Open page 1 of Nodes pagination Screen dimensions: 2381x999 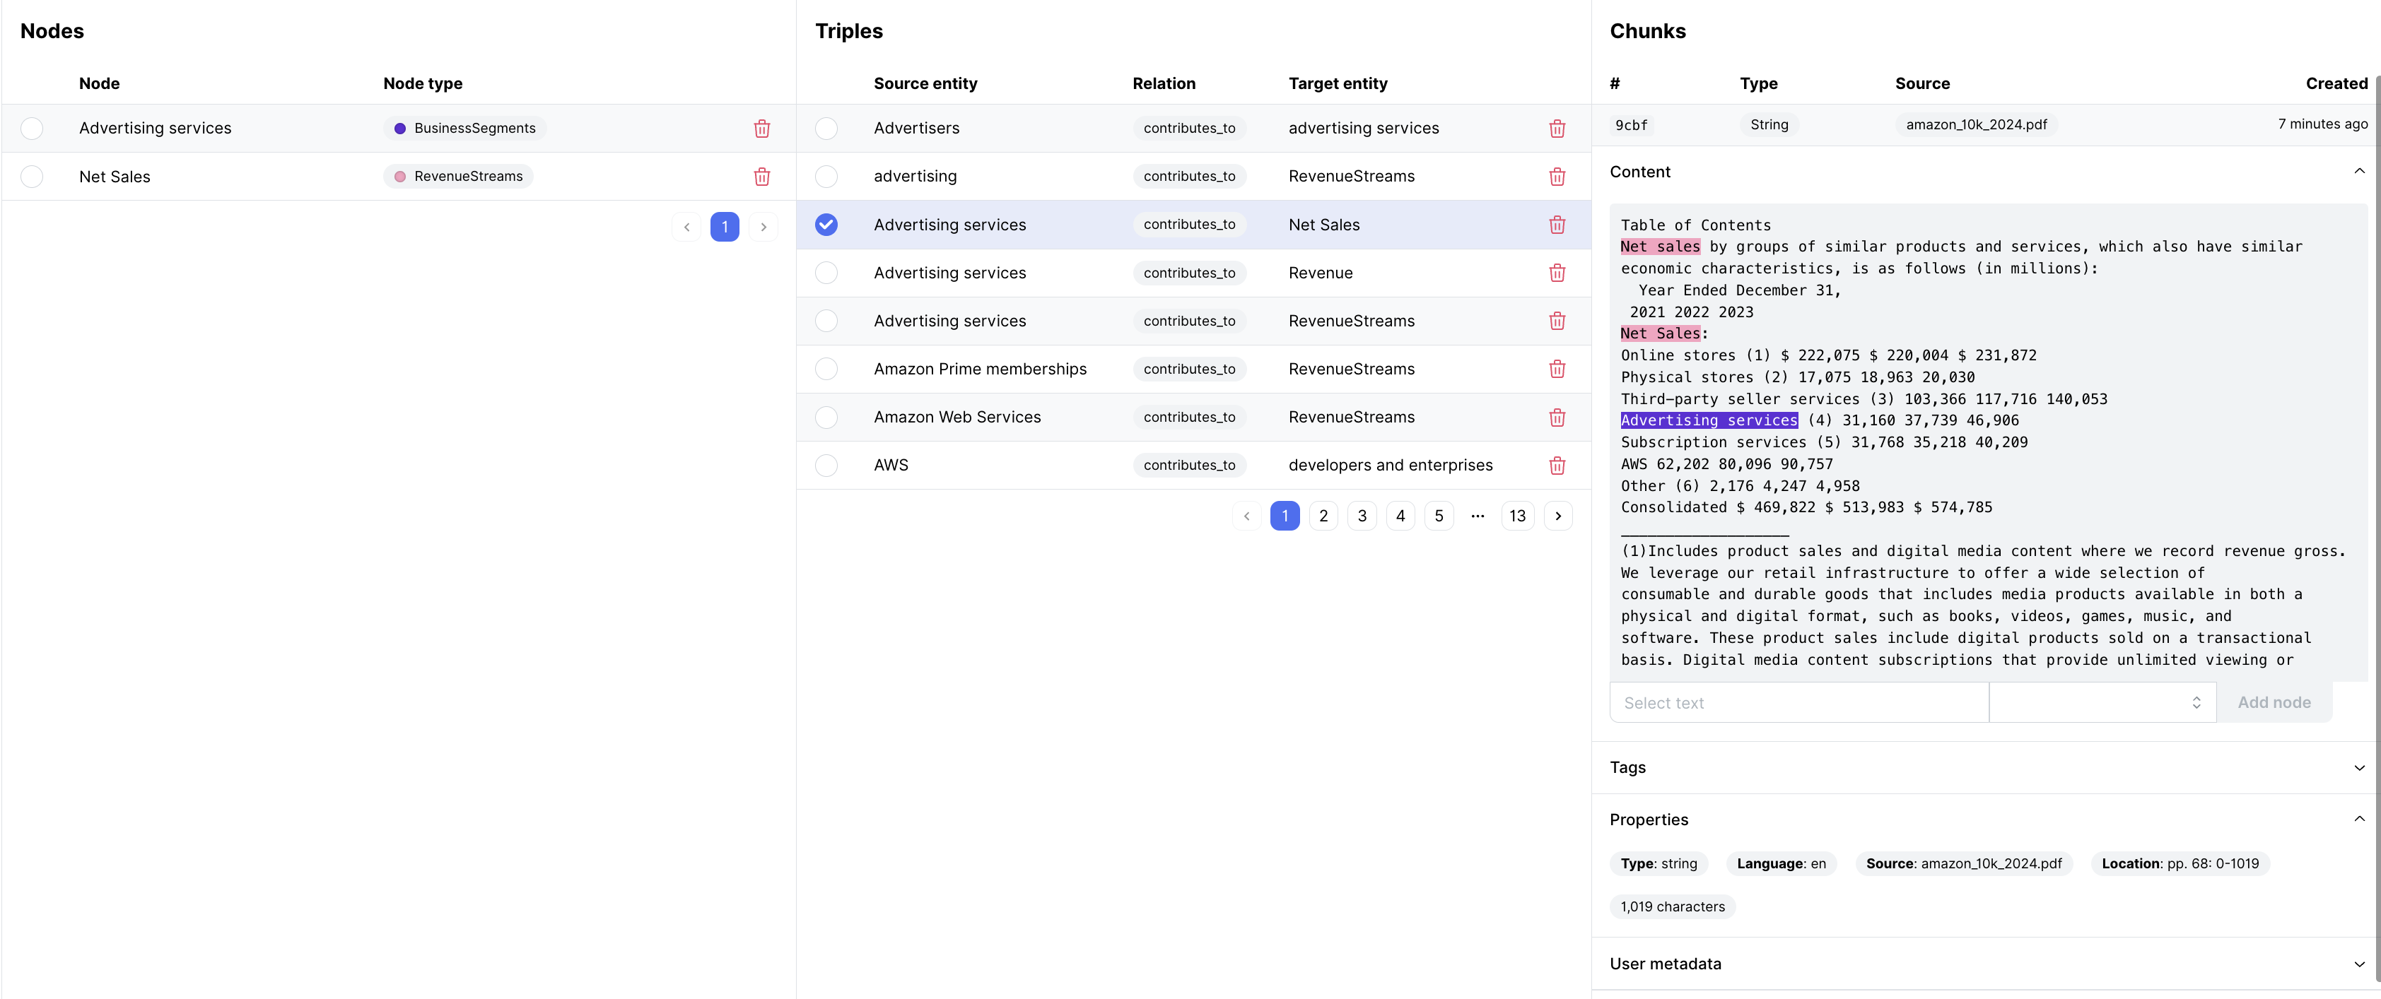tap(725, 226)
